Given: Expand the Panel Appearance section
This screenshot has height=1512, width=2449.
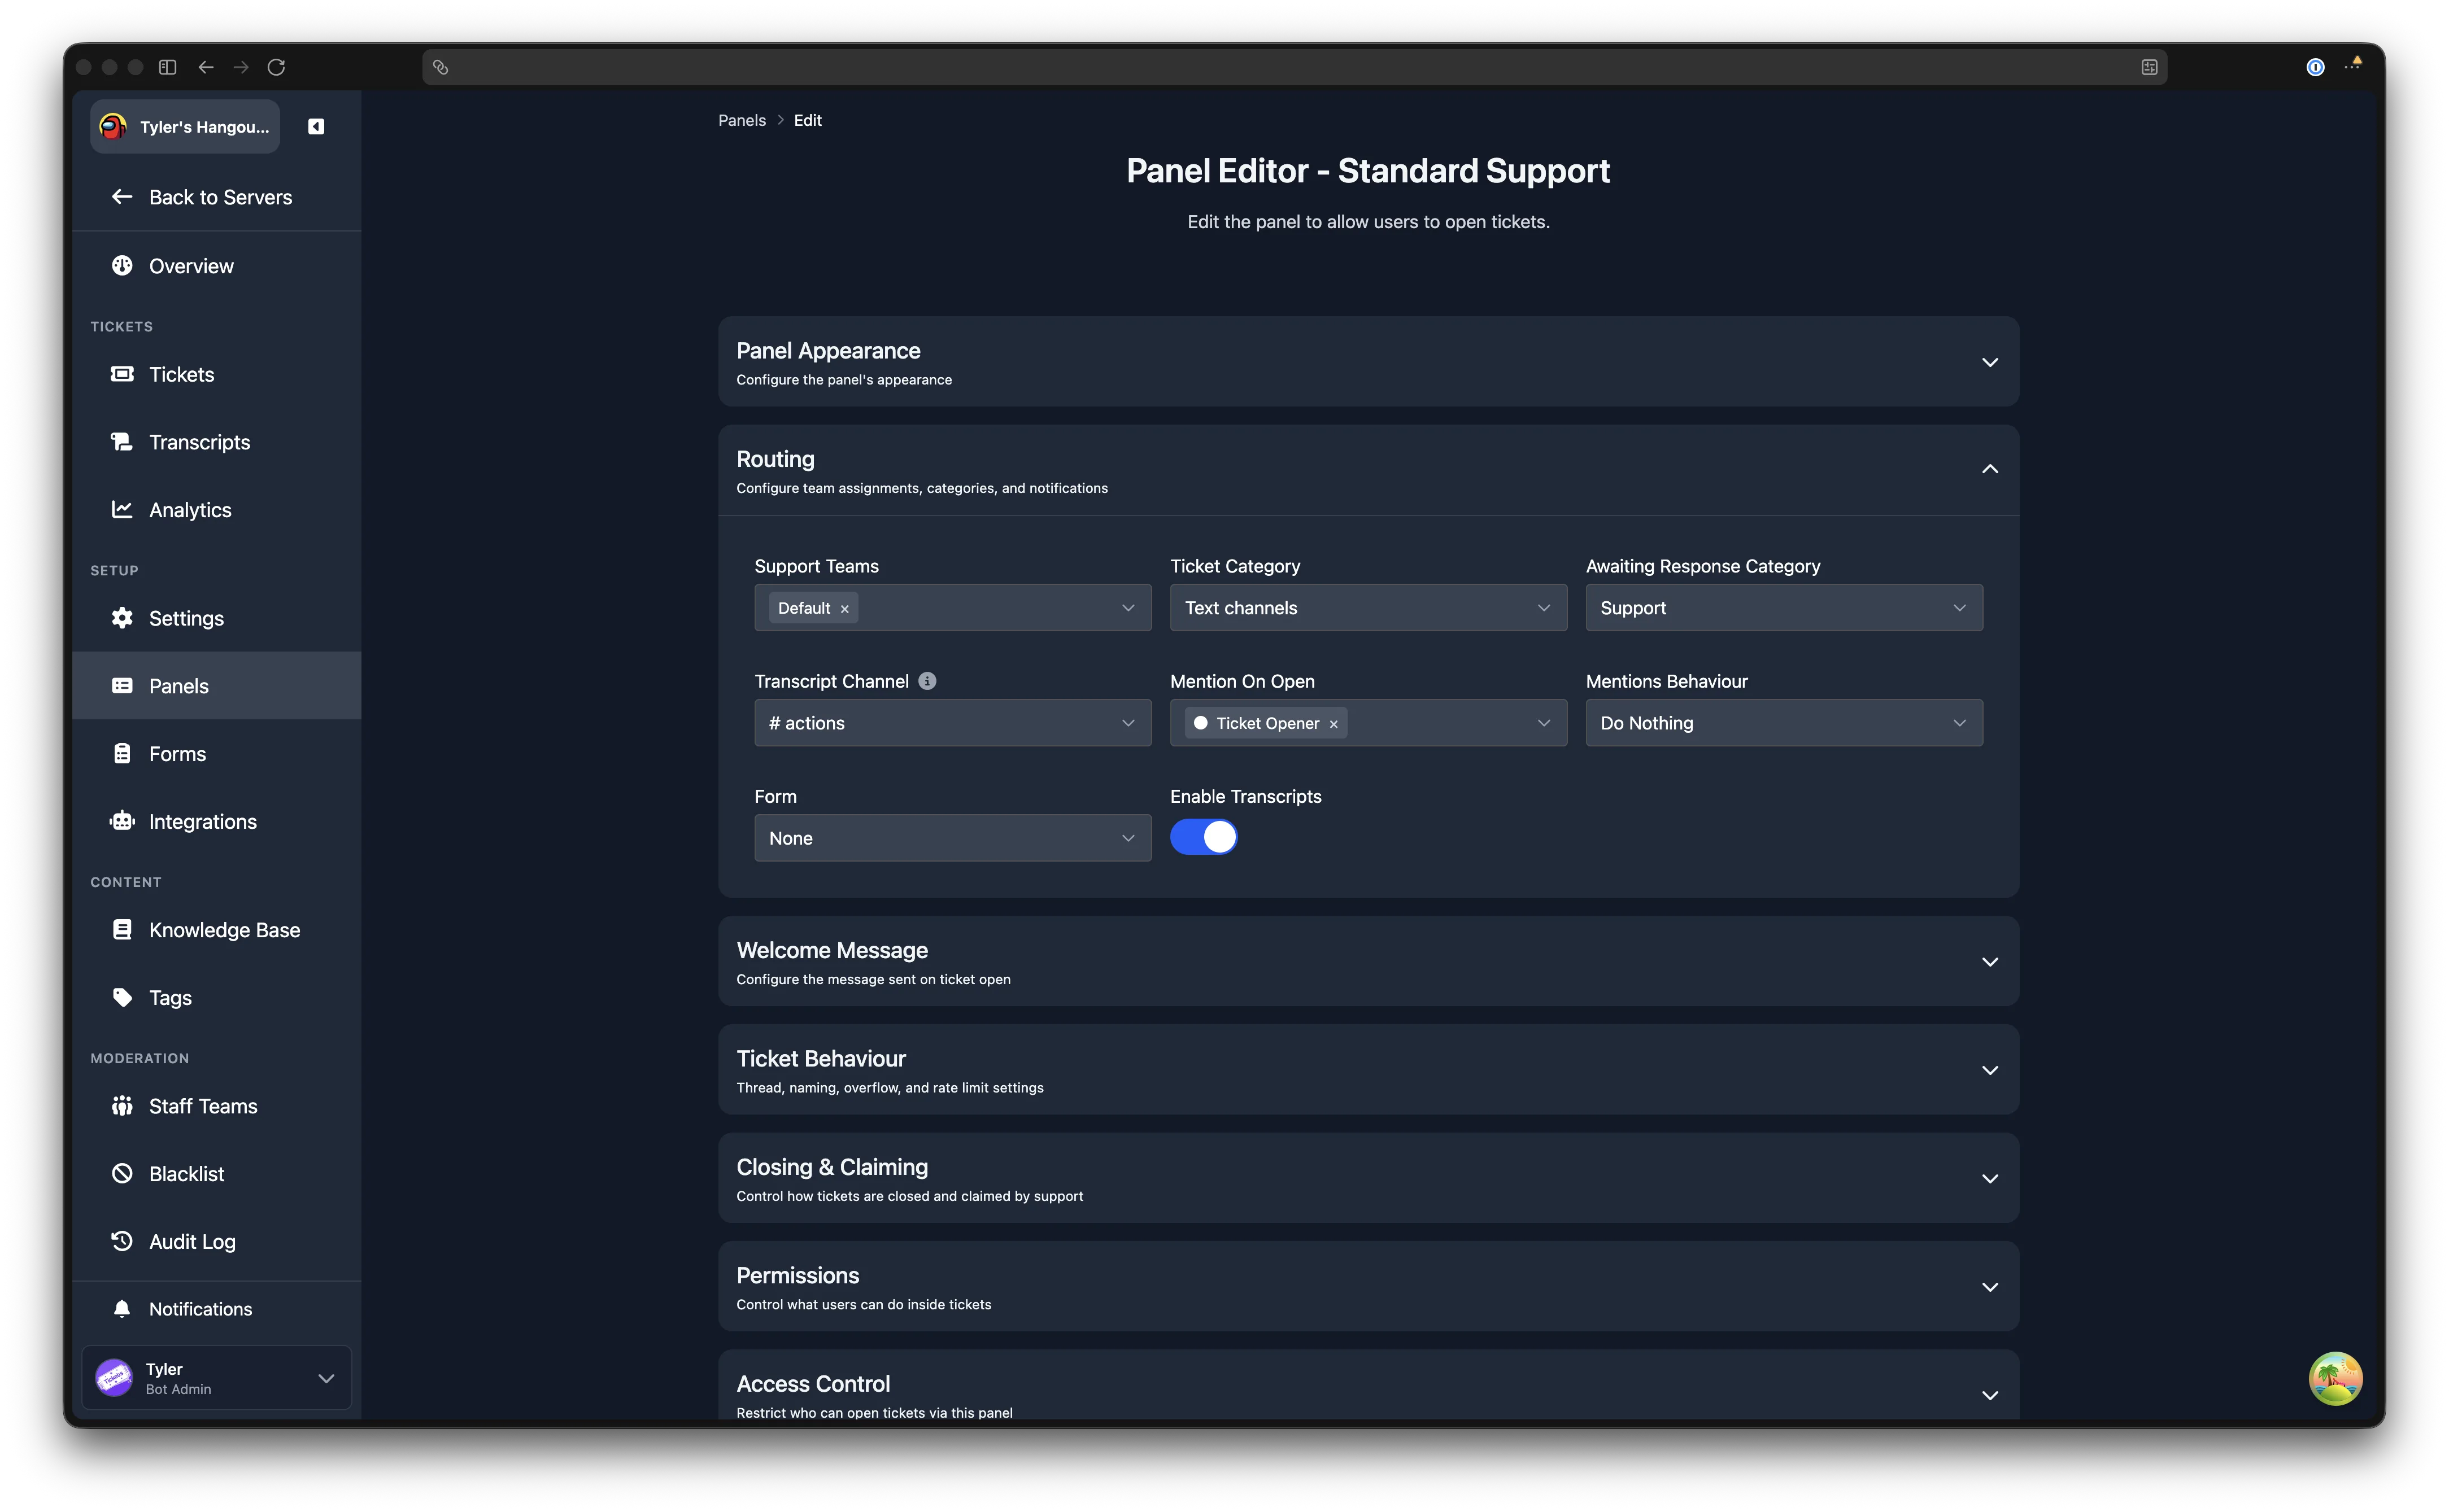Looking at the screenshot, I should (1367, 362).
